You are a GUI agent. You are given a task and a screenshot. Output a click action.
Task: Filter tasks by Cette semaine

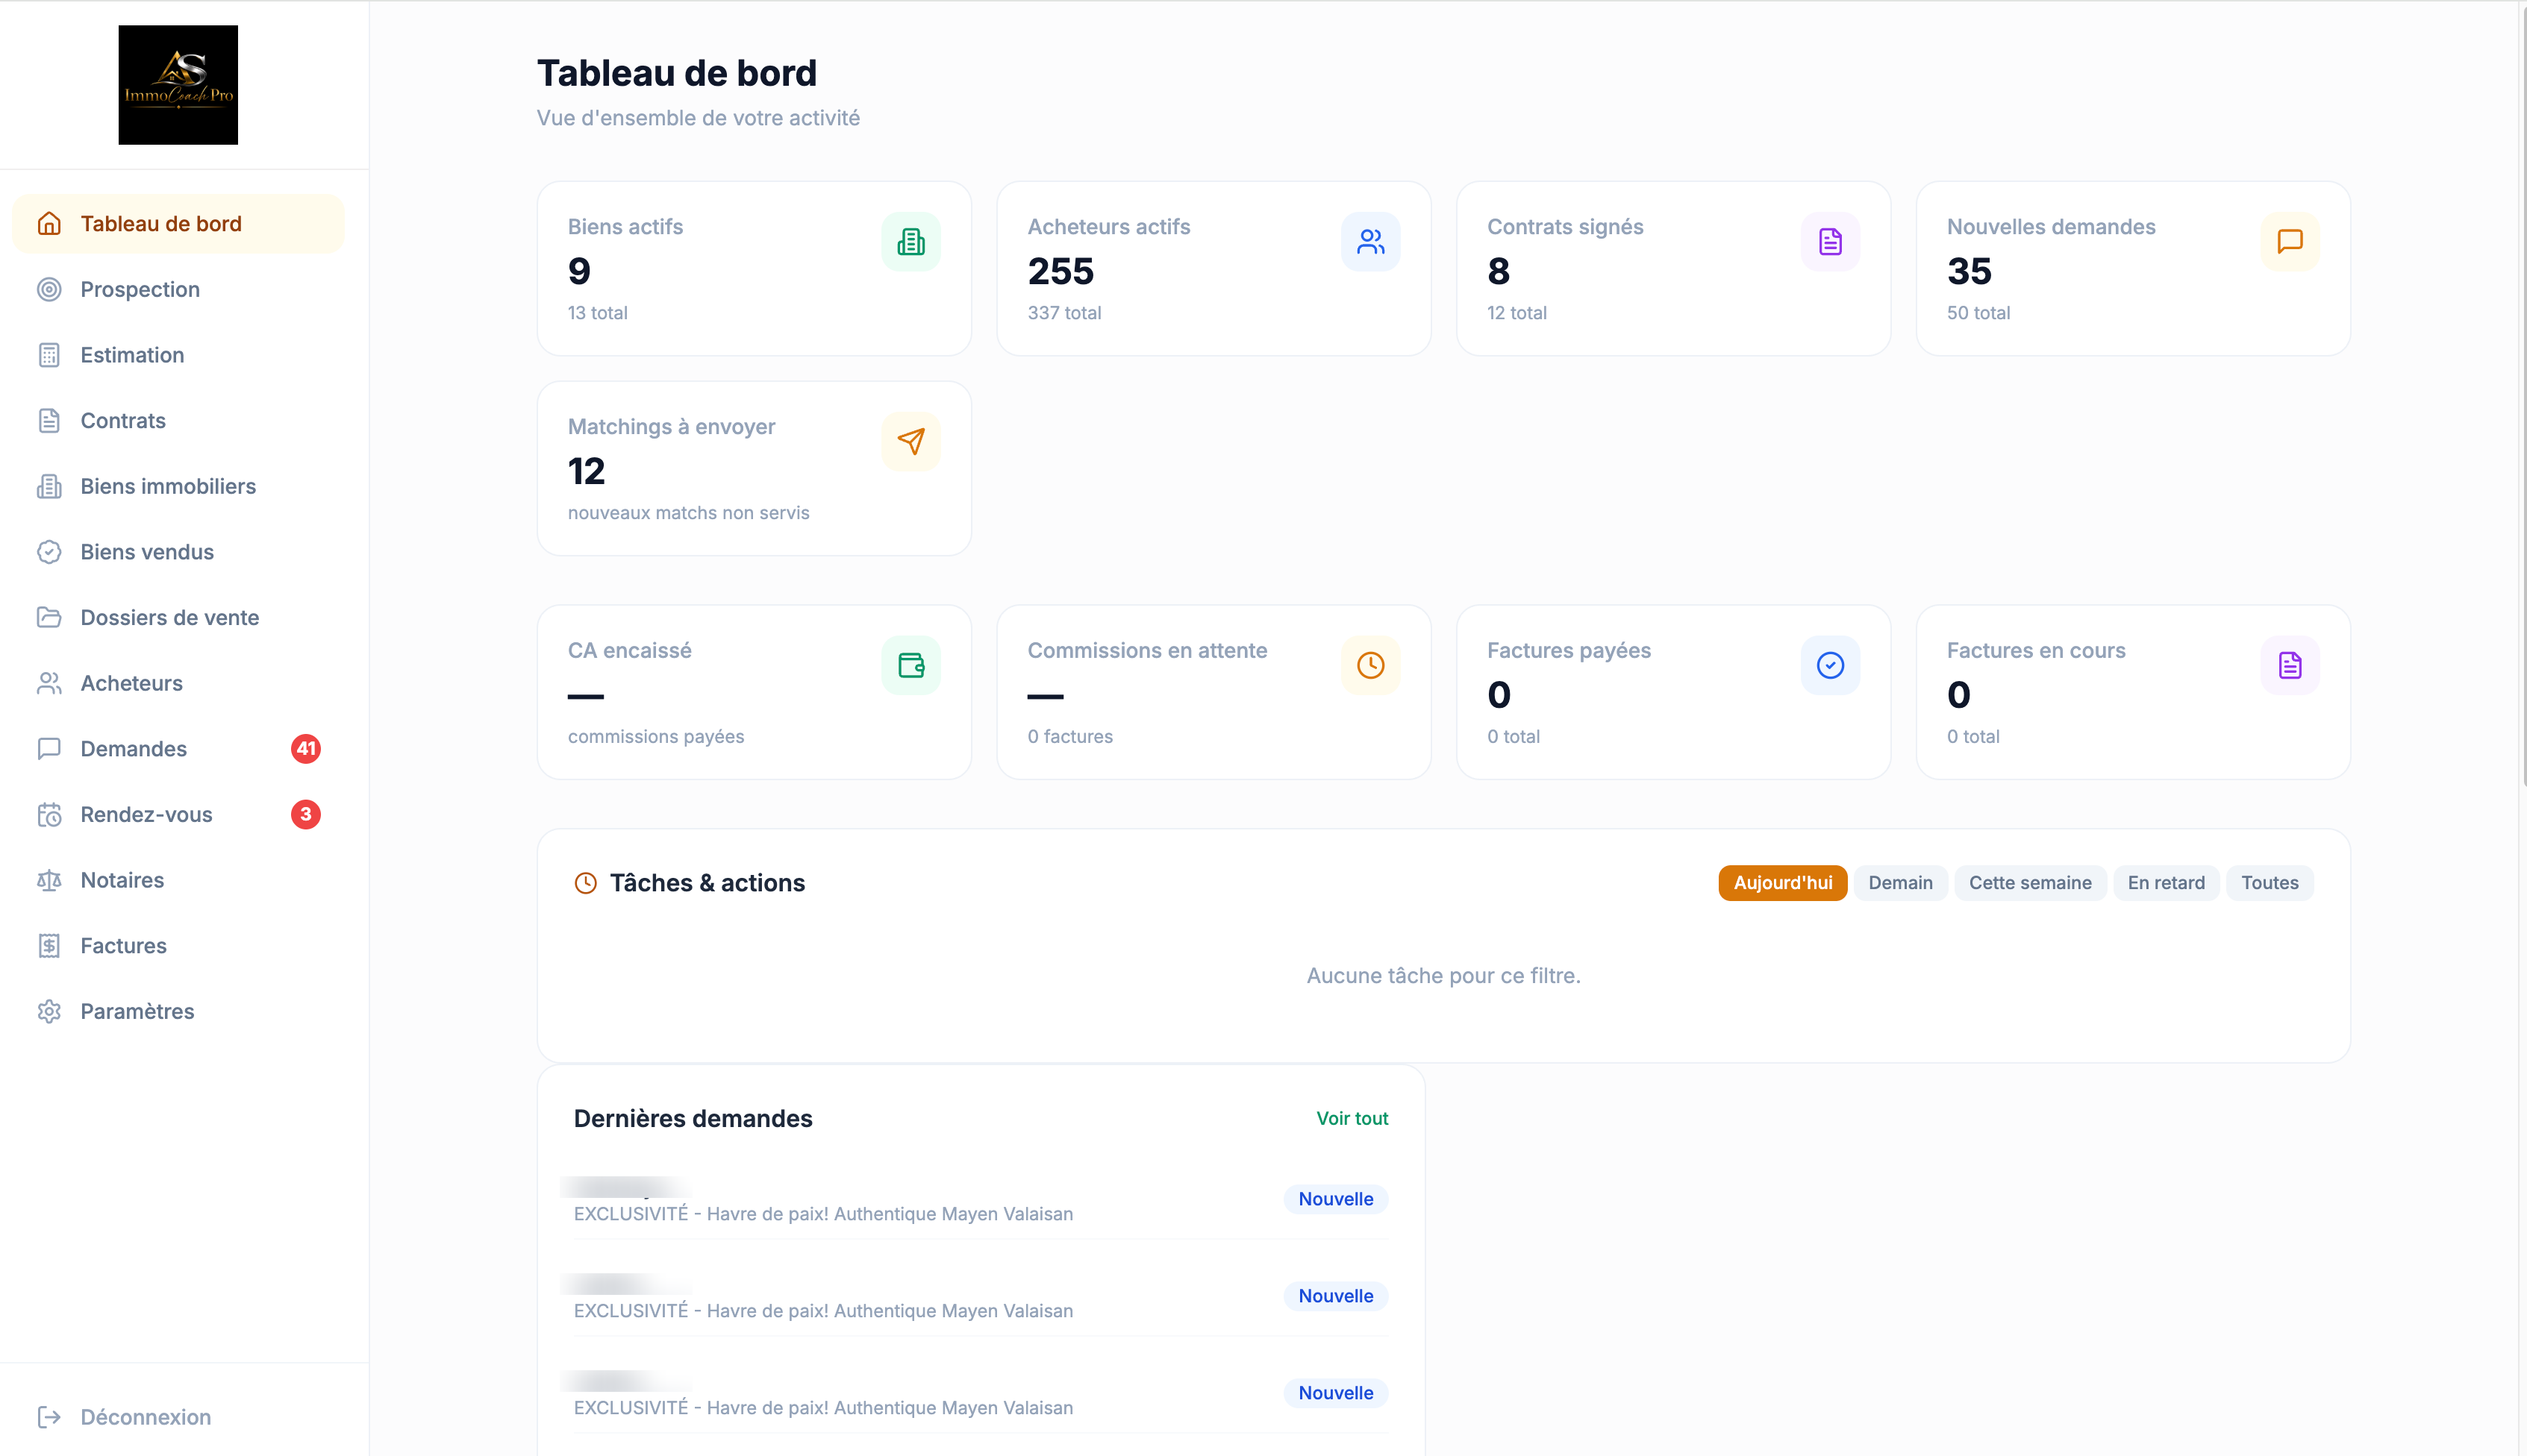2030,883
